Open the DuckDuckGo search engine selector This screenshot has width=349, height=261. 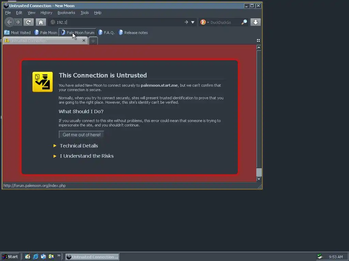point(204,22)
